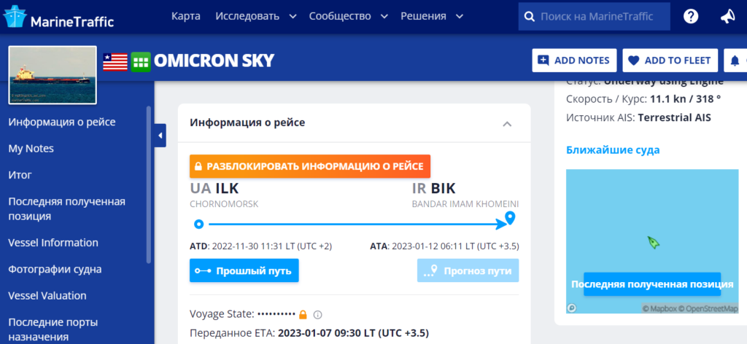Click Последняя полученная позиция map button

(652, 284)
